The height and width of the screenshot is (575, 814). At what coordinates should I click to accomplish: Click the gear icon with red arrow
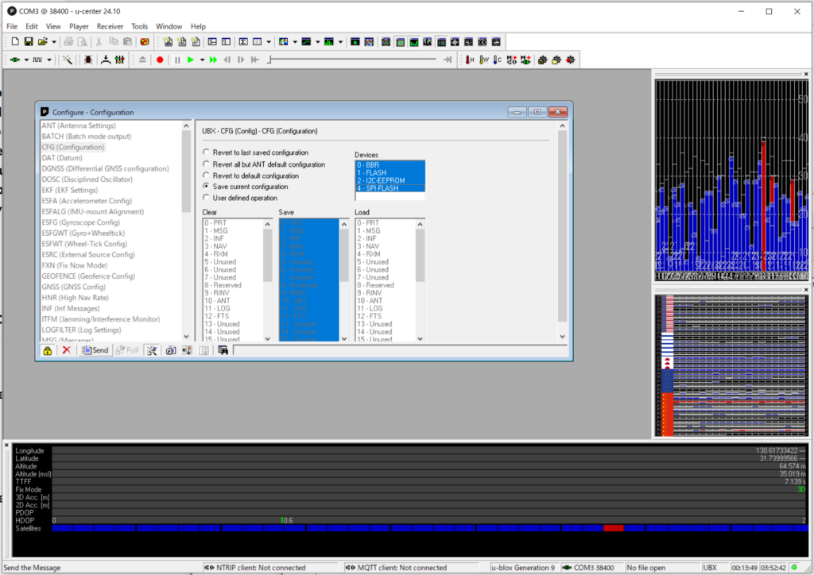(x=571, y=60)
